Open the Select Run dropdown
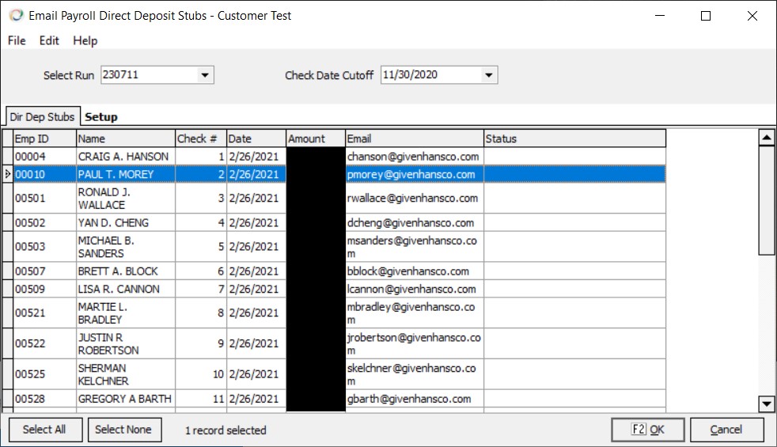Image resolution: width=777 pixels, height=447 pixels. pos(205,75)
